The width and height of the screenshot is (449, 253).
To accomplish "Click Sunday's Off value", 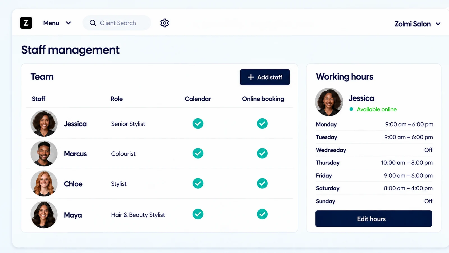I will click(428, 201).
